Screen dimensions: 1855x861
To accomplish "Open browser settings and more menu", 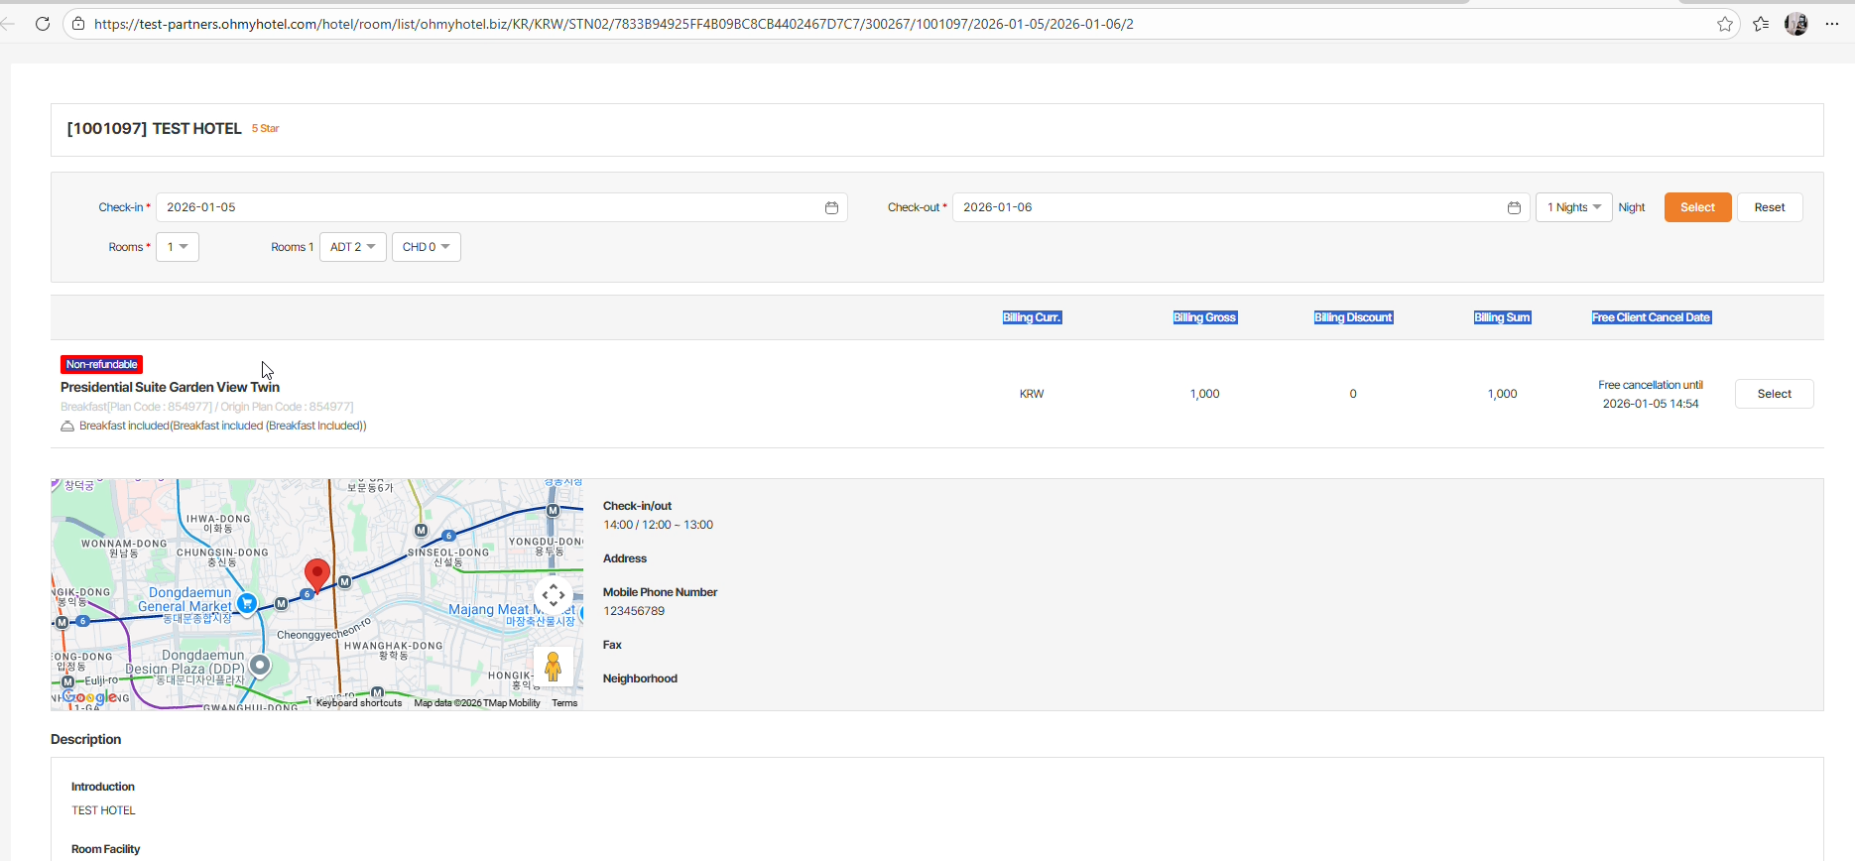I will coord(1832,24).
